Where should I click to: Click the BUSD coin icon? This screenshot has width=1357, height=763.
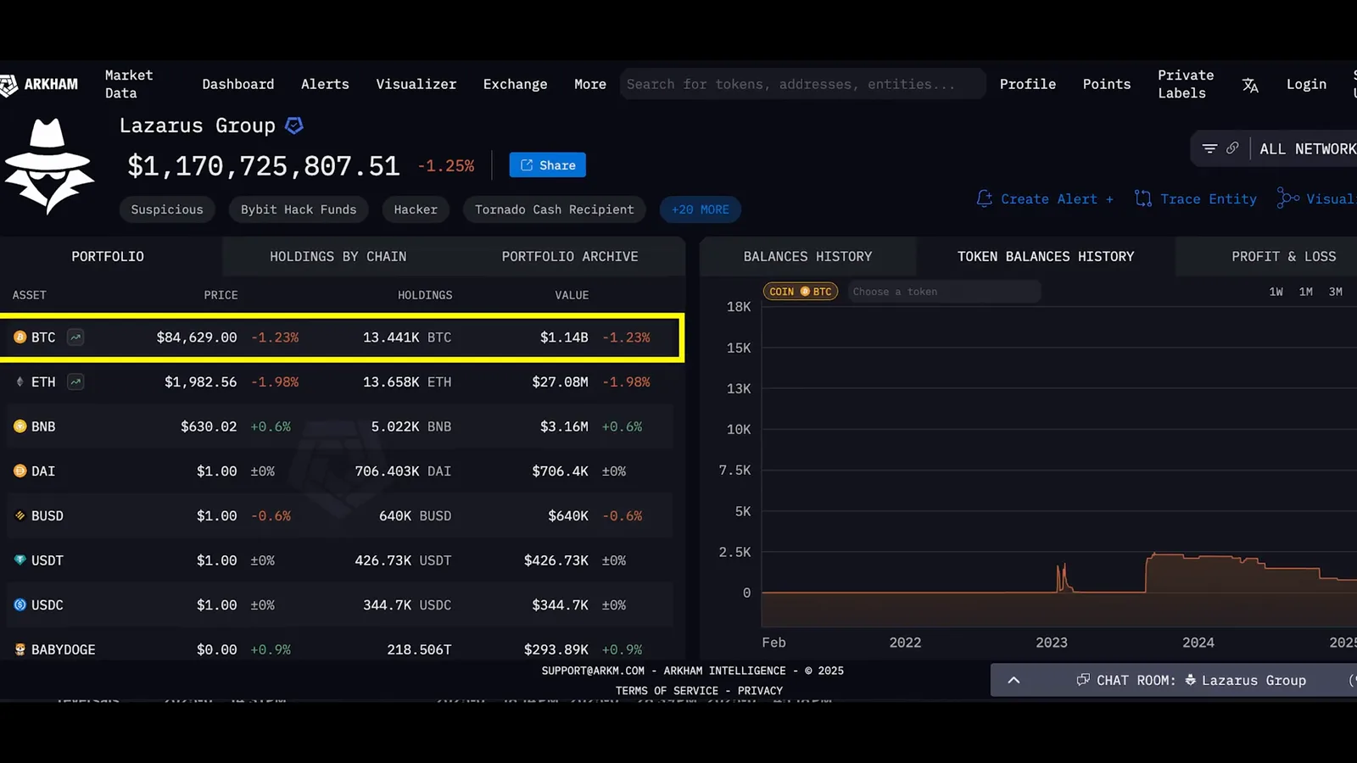click(x=20, y=515)
